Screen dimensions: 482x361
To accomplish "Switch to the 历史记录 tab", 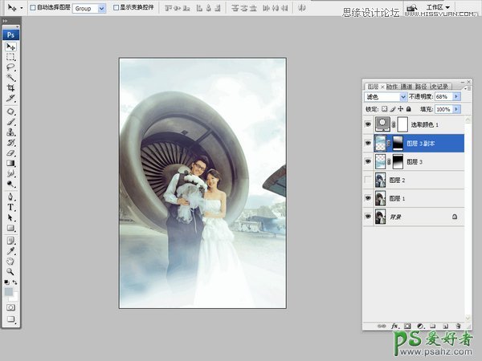I will (x=439, y=86).
